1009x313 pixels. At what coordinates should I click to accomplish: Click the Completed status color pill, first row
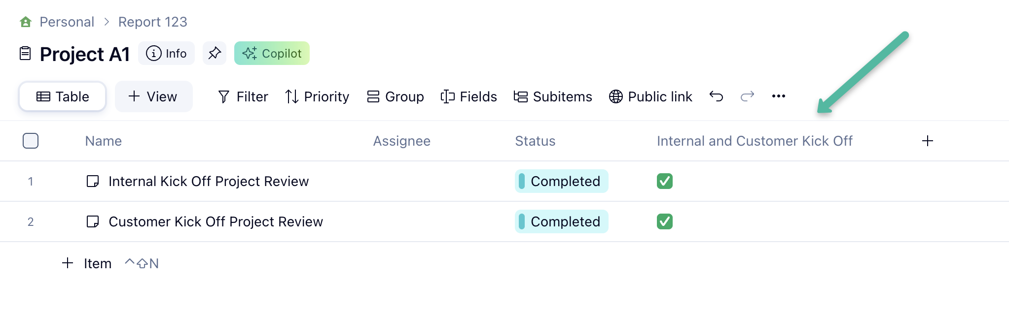click(522, 182)
